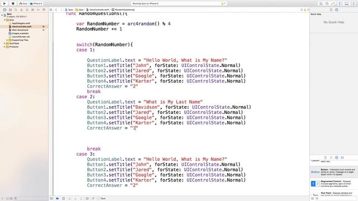
Task: Show the File Template library
Action: [326, 157]
